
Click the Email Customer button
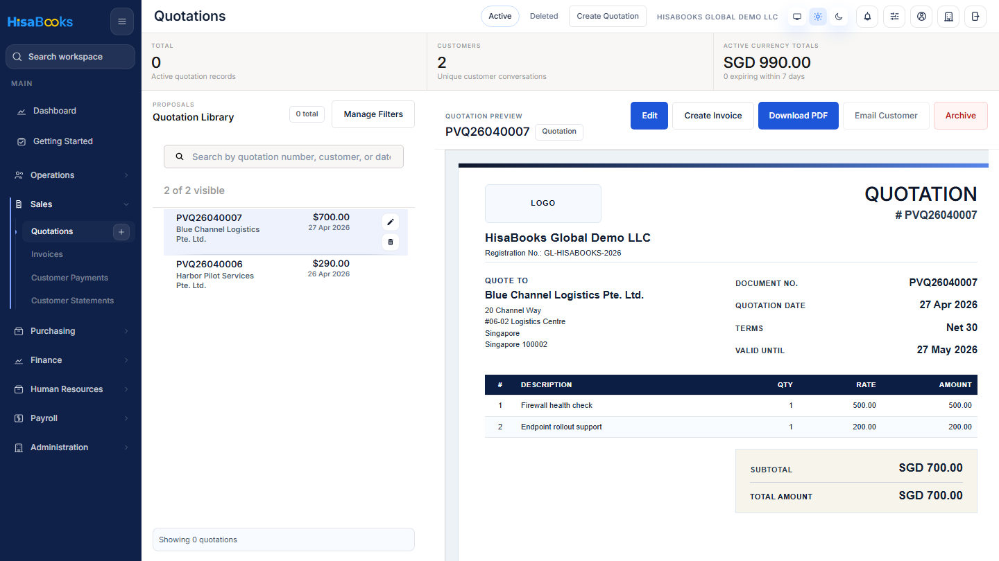(x=886, y=116)
